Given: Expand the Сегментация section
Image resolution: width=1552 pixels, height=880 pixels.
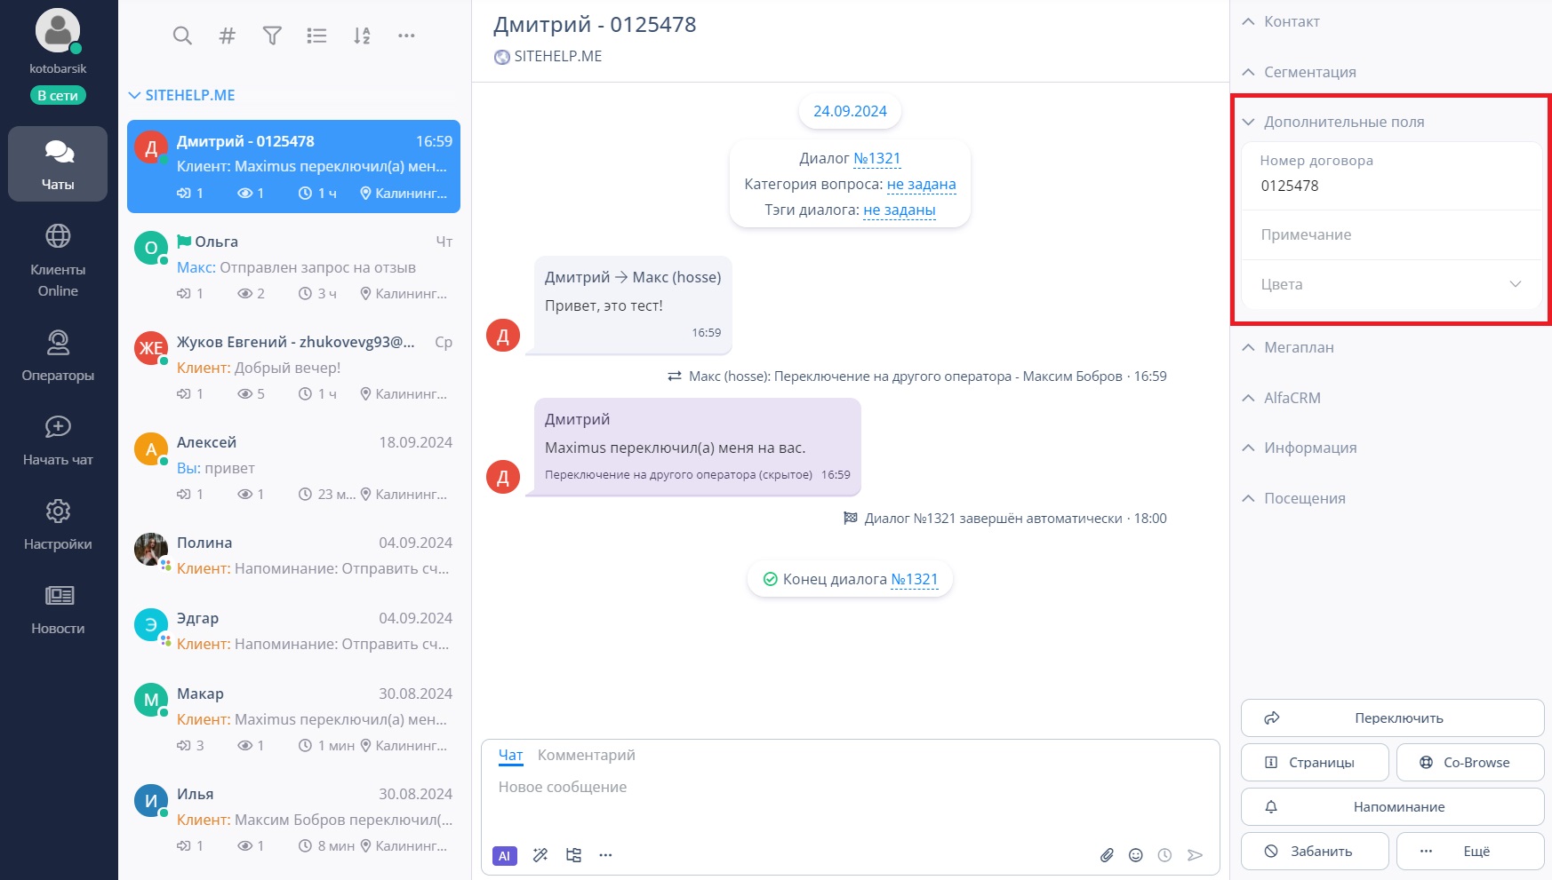Looking at the screenshot, I should pos(1299,72).
